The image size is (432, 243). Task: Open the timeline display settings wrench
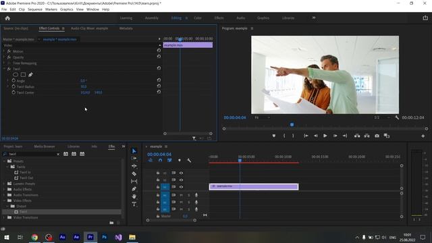[x=189, y=161]
